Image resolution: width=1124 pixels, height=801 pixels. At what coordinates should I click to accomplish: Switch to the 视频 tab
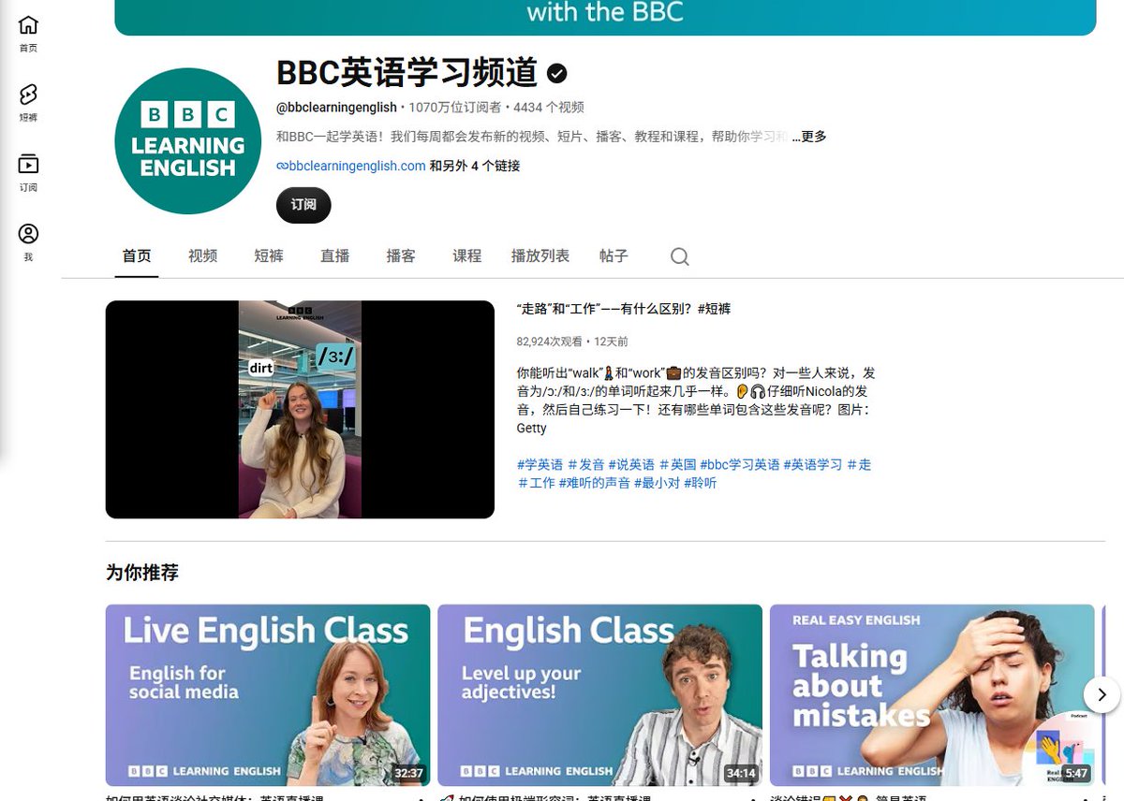point(202,255)
